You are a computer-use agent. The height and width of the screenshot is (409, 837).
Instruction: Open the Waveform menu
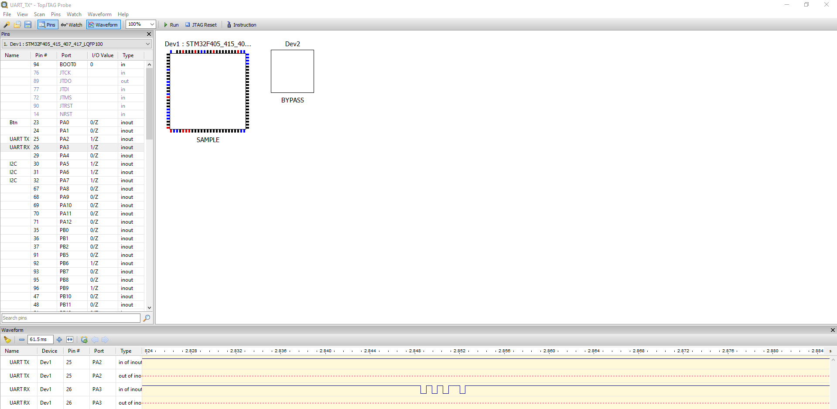click(99, 14)
